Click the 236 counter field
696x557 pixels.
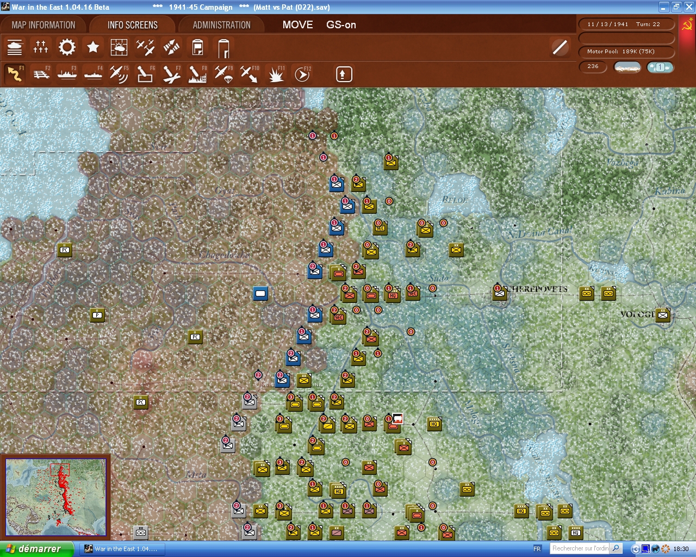(x=593, y=66)
